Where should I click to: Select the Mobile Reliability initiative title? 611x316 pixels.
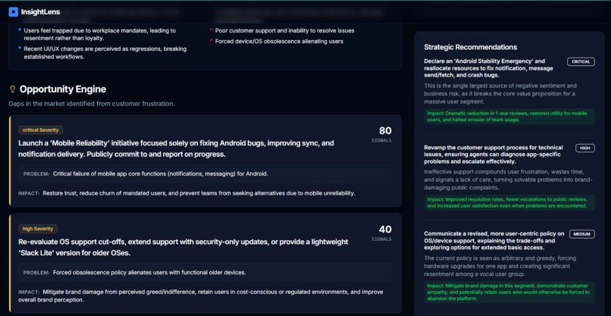176,149
